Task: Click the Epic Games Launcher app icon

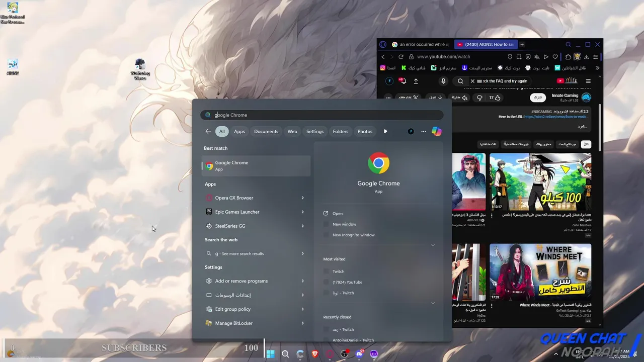Action: [209, 212]
